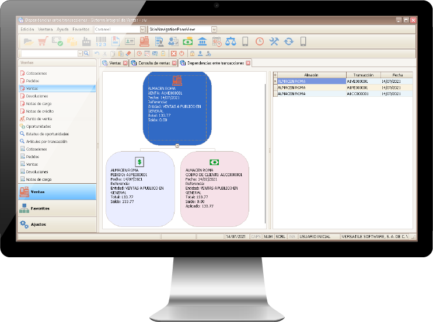Viewport: 433px width, 322px height.
Task: Open the Edición menu
Action: point(27,29)
